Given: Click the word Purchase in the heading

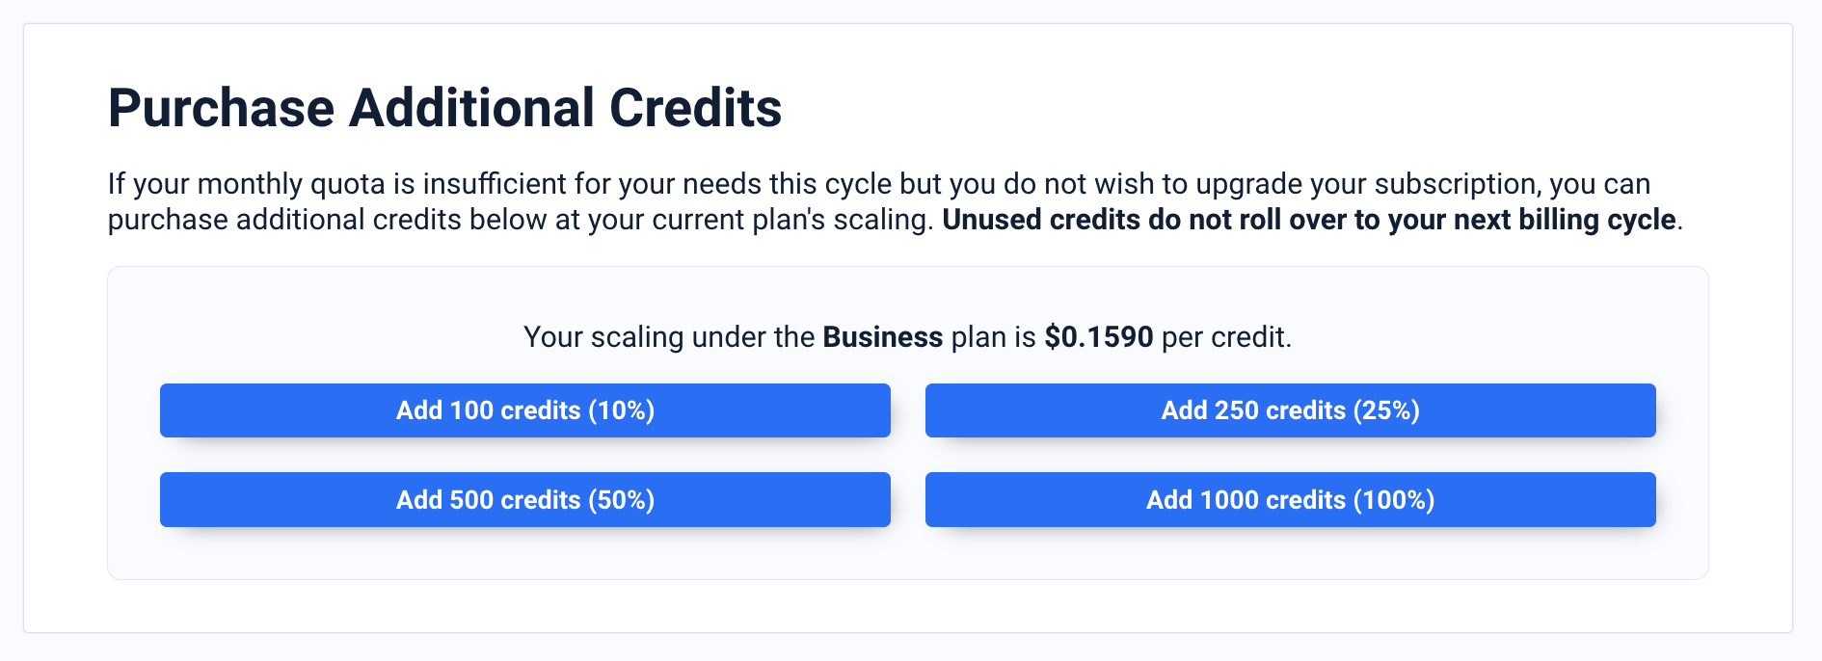Looking at the screenshot, I should (221, 107).
